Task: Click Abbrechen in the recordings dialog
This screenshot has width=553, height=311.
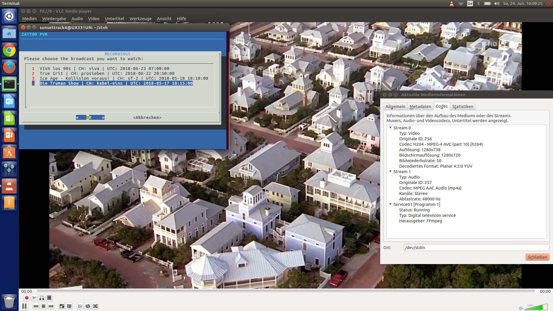Action: (147, 117)
